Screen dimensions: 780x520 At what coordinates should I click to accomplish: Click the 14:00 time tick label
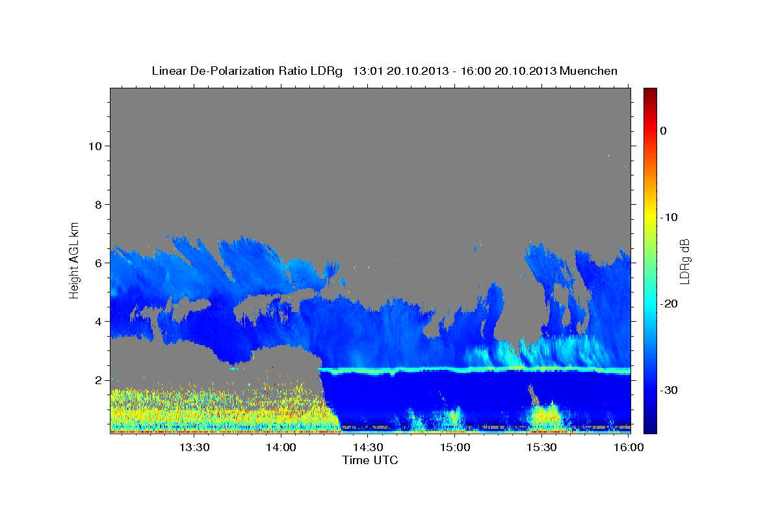(281, 447)
